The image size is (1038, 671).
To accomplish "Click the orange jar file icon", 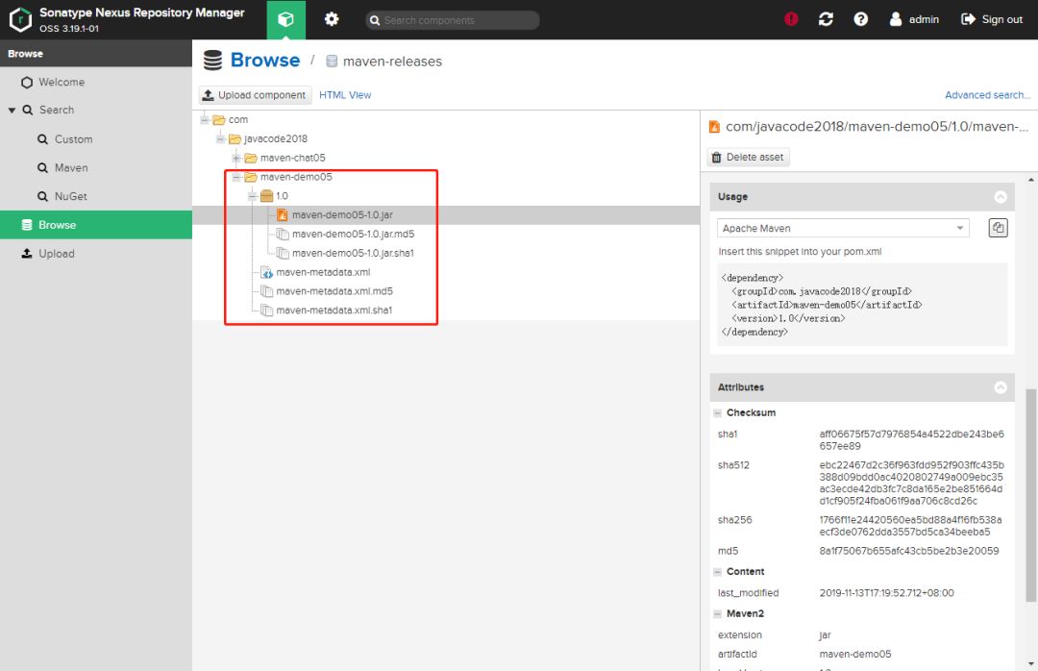I will tap(282, 214).
